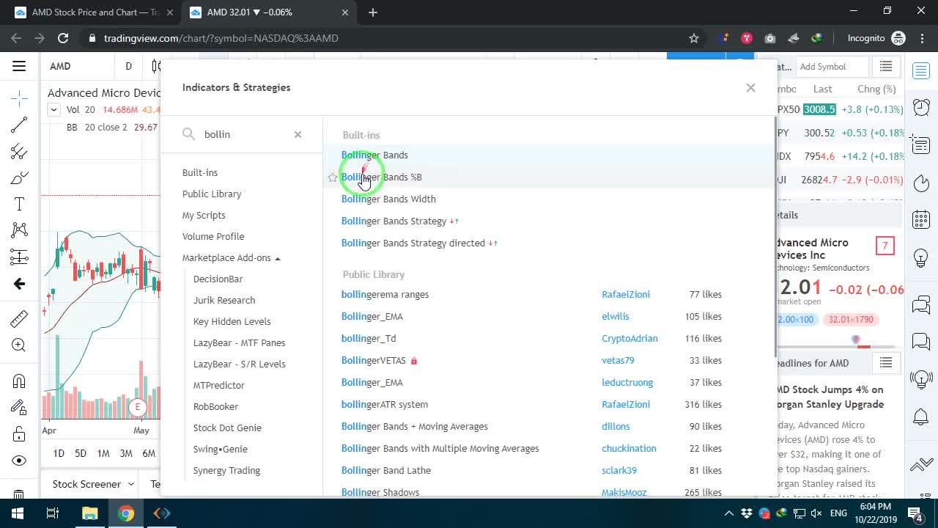The width and height of the screenshot is (938, 528).
Task: Open author RafaelZioni of bollingerema ranges
Action: (626, 294)
